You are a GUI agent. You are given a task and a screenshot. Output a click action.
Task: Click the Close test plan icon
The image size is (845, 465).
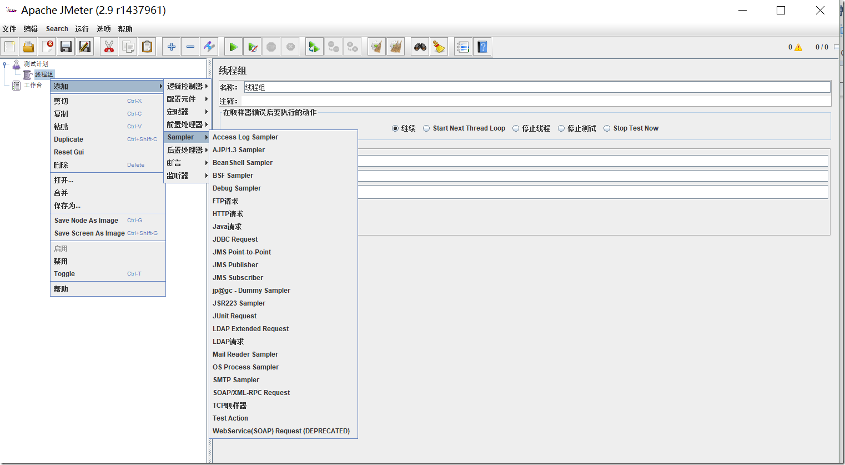coord(47,47)
